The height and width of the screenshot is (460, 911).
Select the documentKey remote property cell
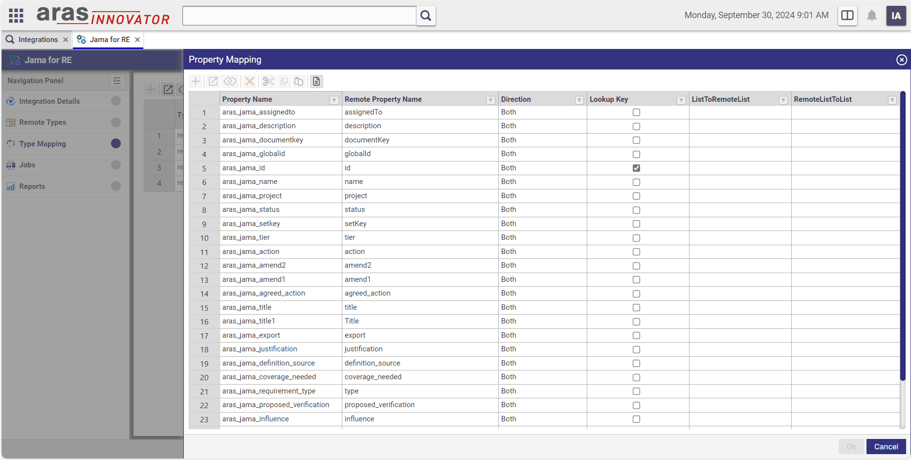420,140
